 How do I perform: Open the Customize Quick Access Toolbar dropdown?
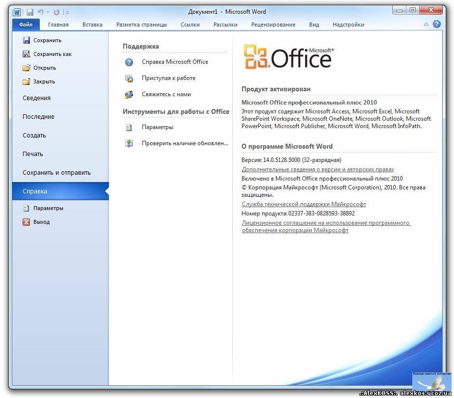tap(67, 12)
